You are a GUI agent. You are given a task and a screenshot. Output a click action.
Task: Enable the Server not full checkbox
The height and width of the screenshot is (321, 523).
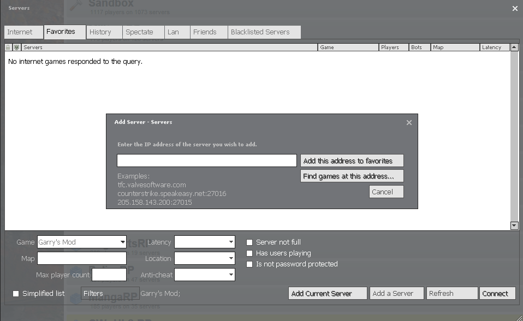click(249, 242)
